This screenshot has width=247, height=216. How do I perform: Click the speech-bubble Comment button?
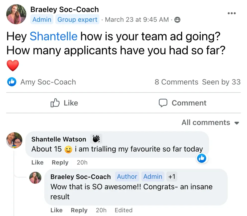(183, 103)
